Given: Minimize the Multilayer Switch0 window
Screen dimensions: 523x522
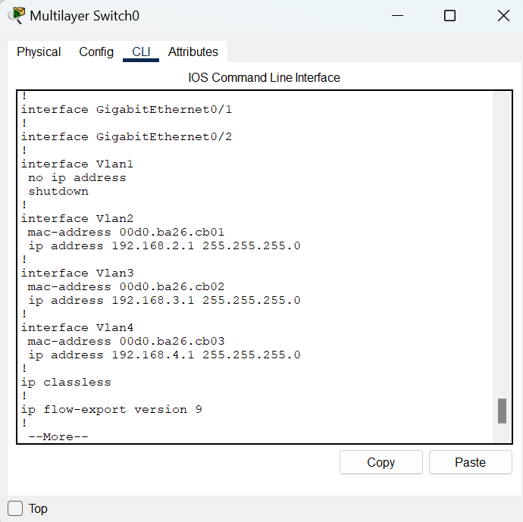Looking at the screenshot, I should tap(397, 16).
